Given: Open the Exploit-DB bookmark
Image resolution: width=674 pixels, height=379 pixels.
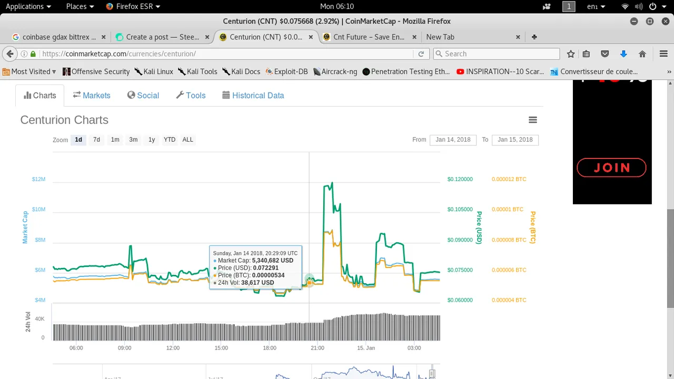Looking at the screenshot, I should pyautogui.click(x=286, y=72).
